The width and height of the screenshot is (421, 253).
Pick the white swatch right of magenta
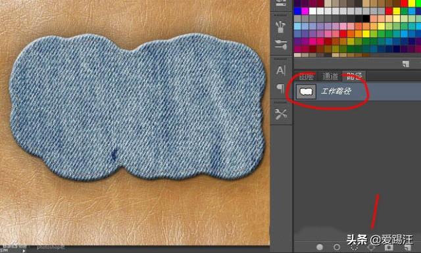pyautogui.click(x=312, y=11)
